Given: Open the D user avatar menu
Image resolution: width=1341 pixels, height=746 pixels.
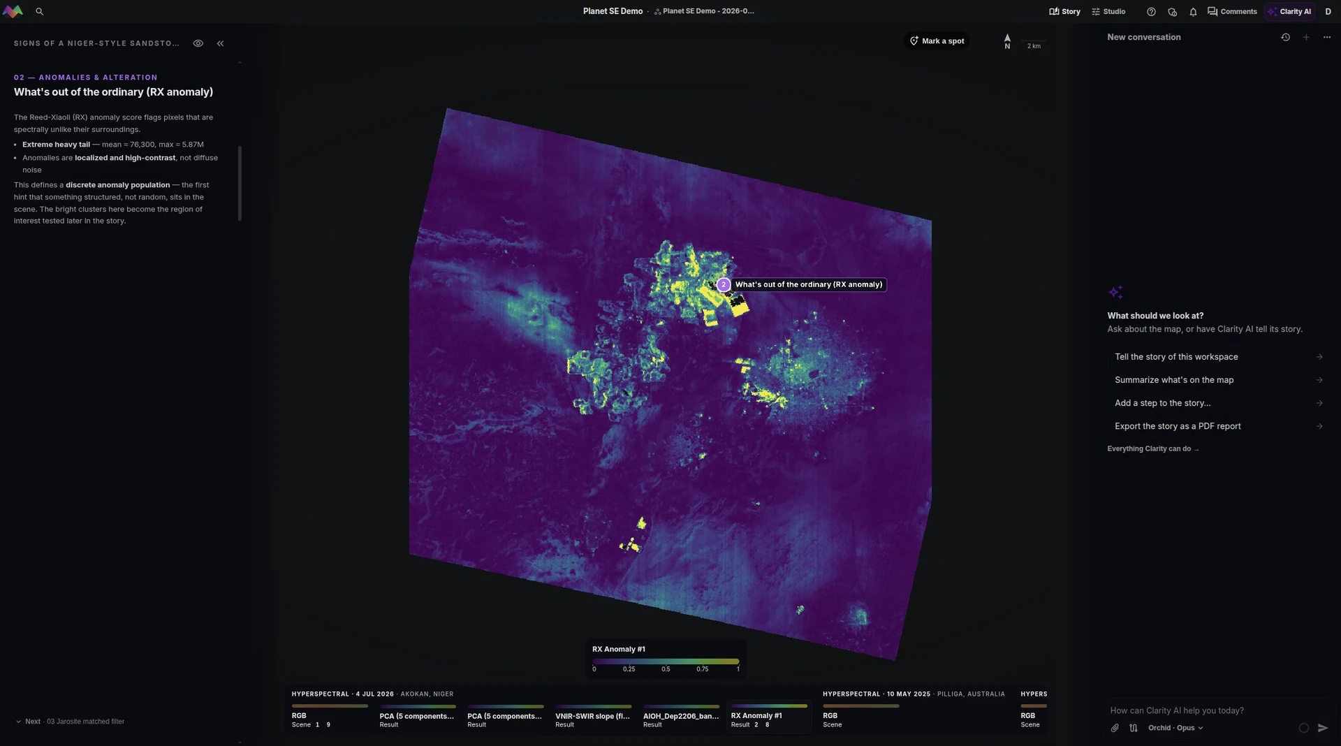Looking at the screenshot, I should [1328, 11].
